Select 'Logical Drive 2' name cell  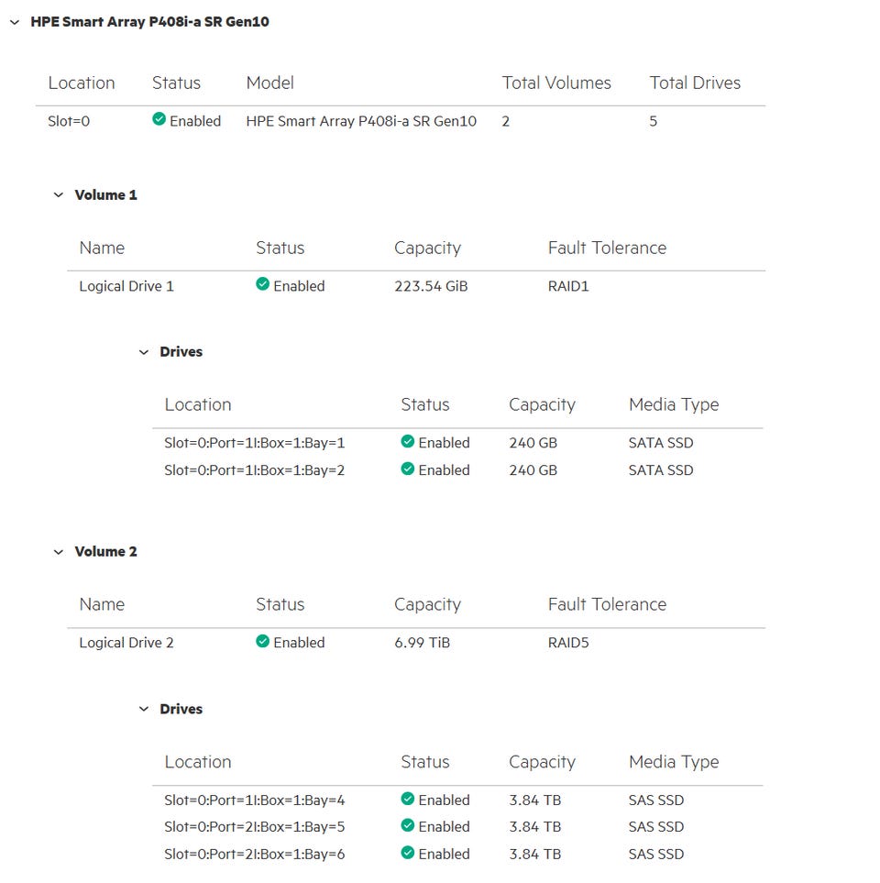click(126, 643)
